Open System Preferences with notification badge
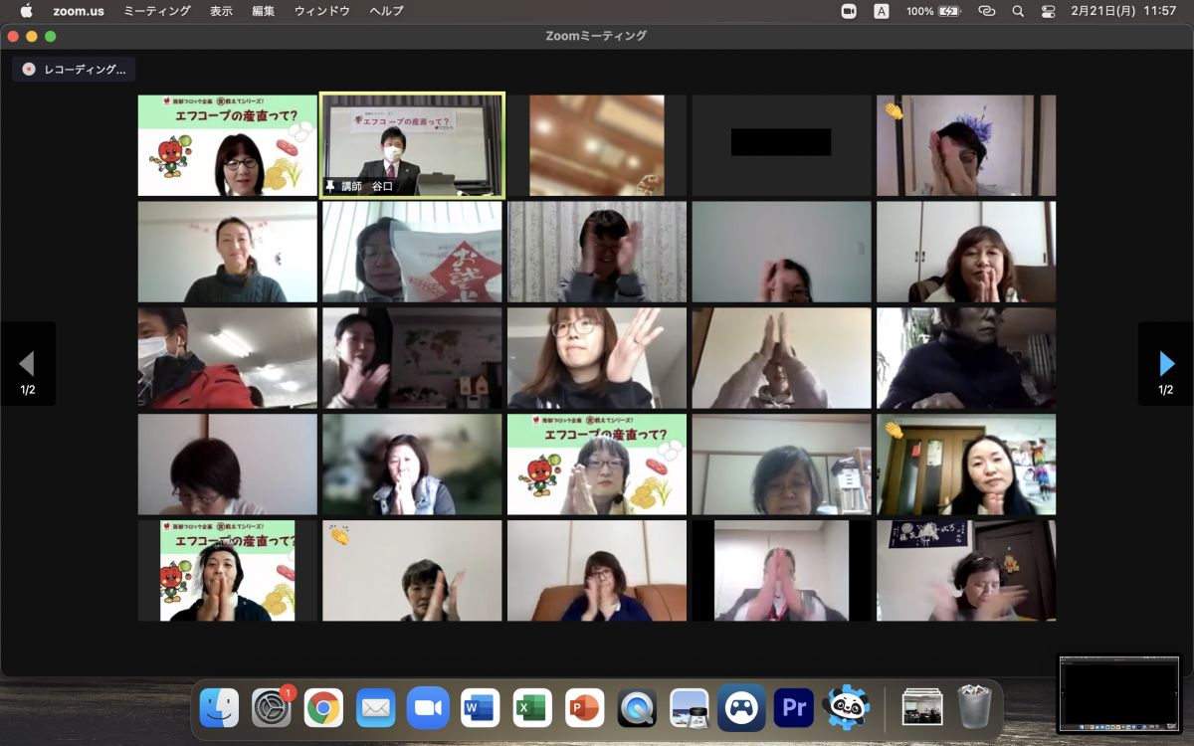 [272, 708]
